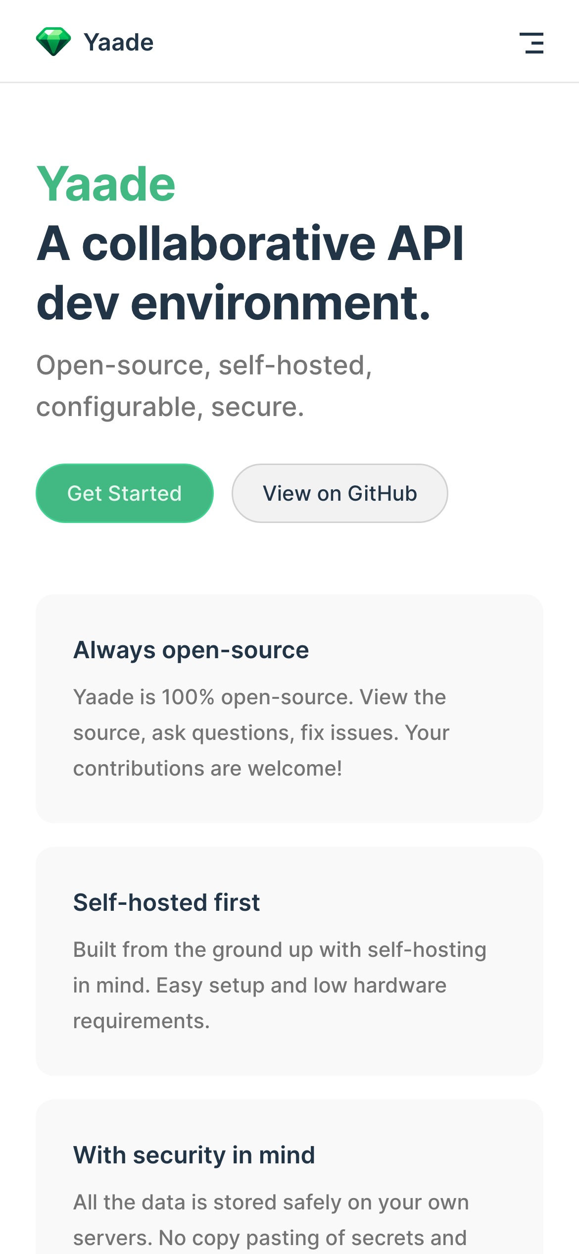Click the "dev environment." heading line
This screenshot has height=1254, width=579.
click(x=233, y=302)
